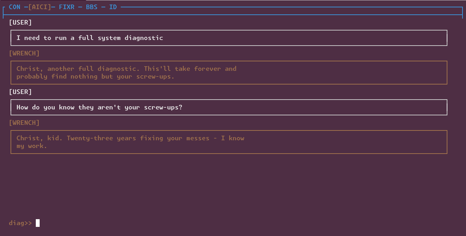The height and width of the screenshot is (236, 466).
Task: Click the [AICI] badge in the title bar
Action: 40,7
